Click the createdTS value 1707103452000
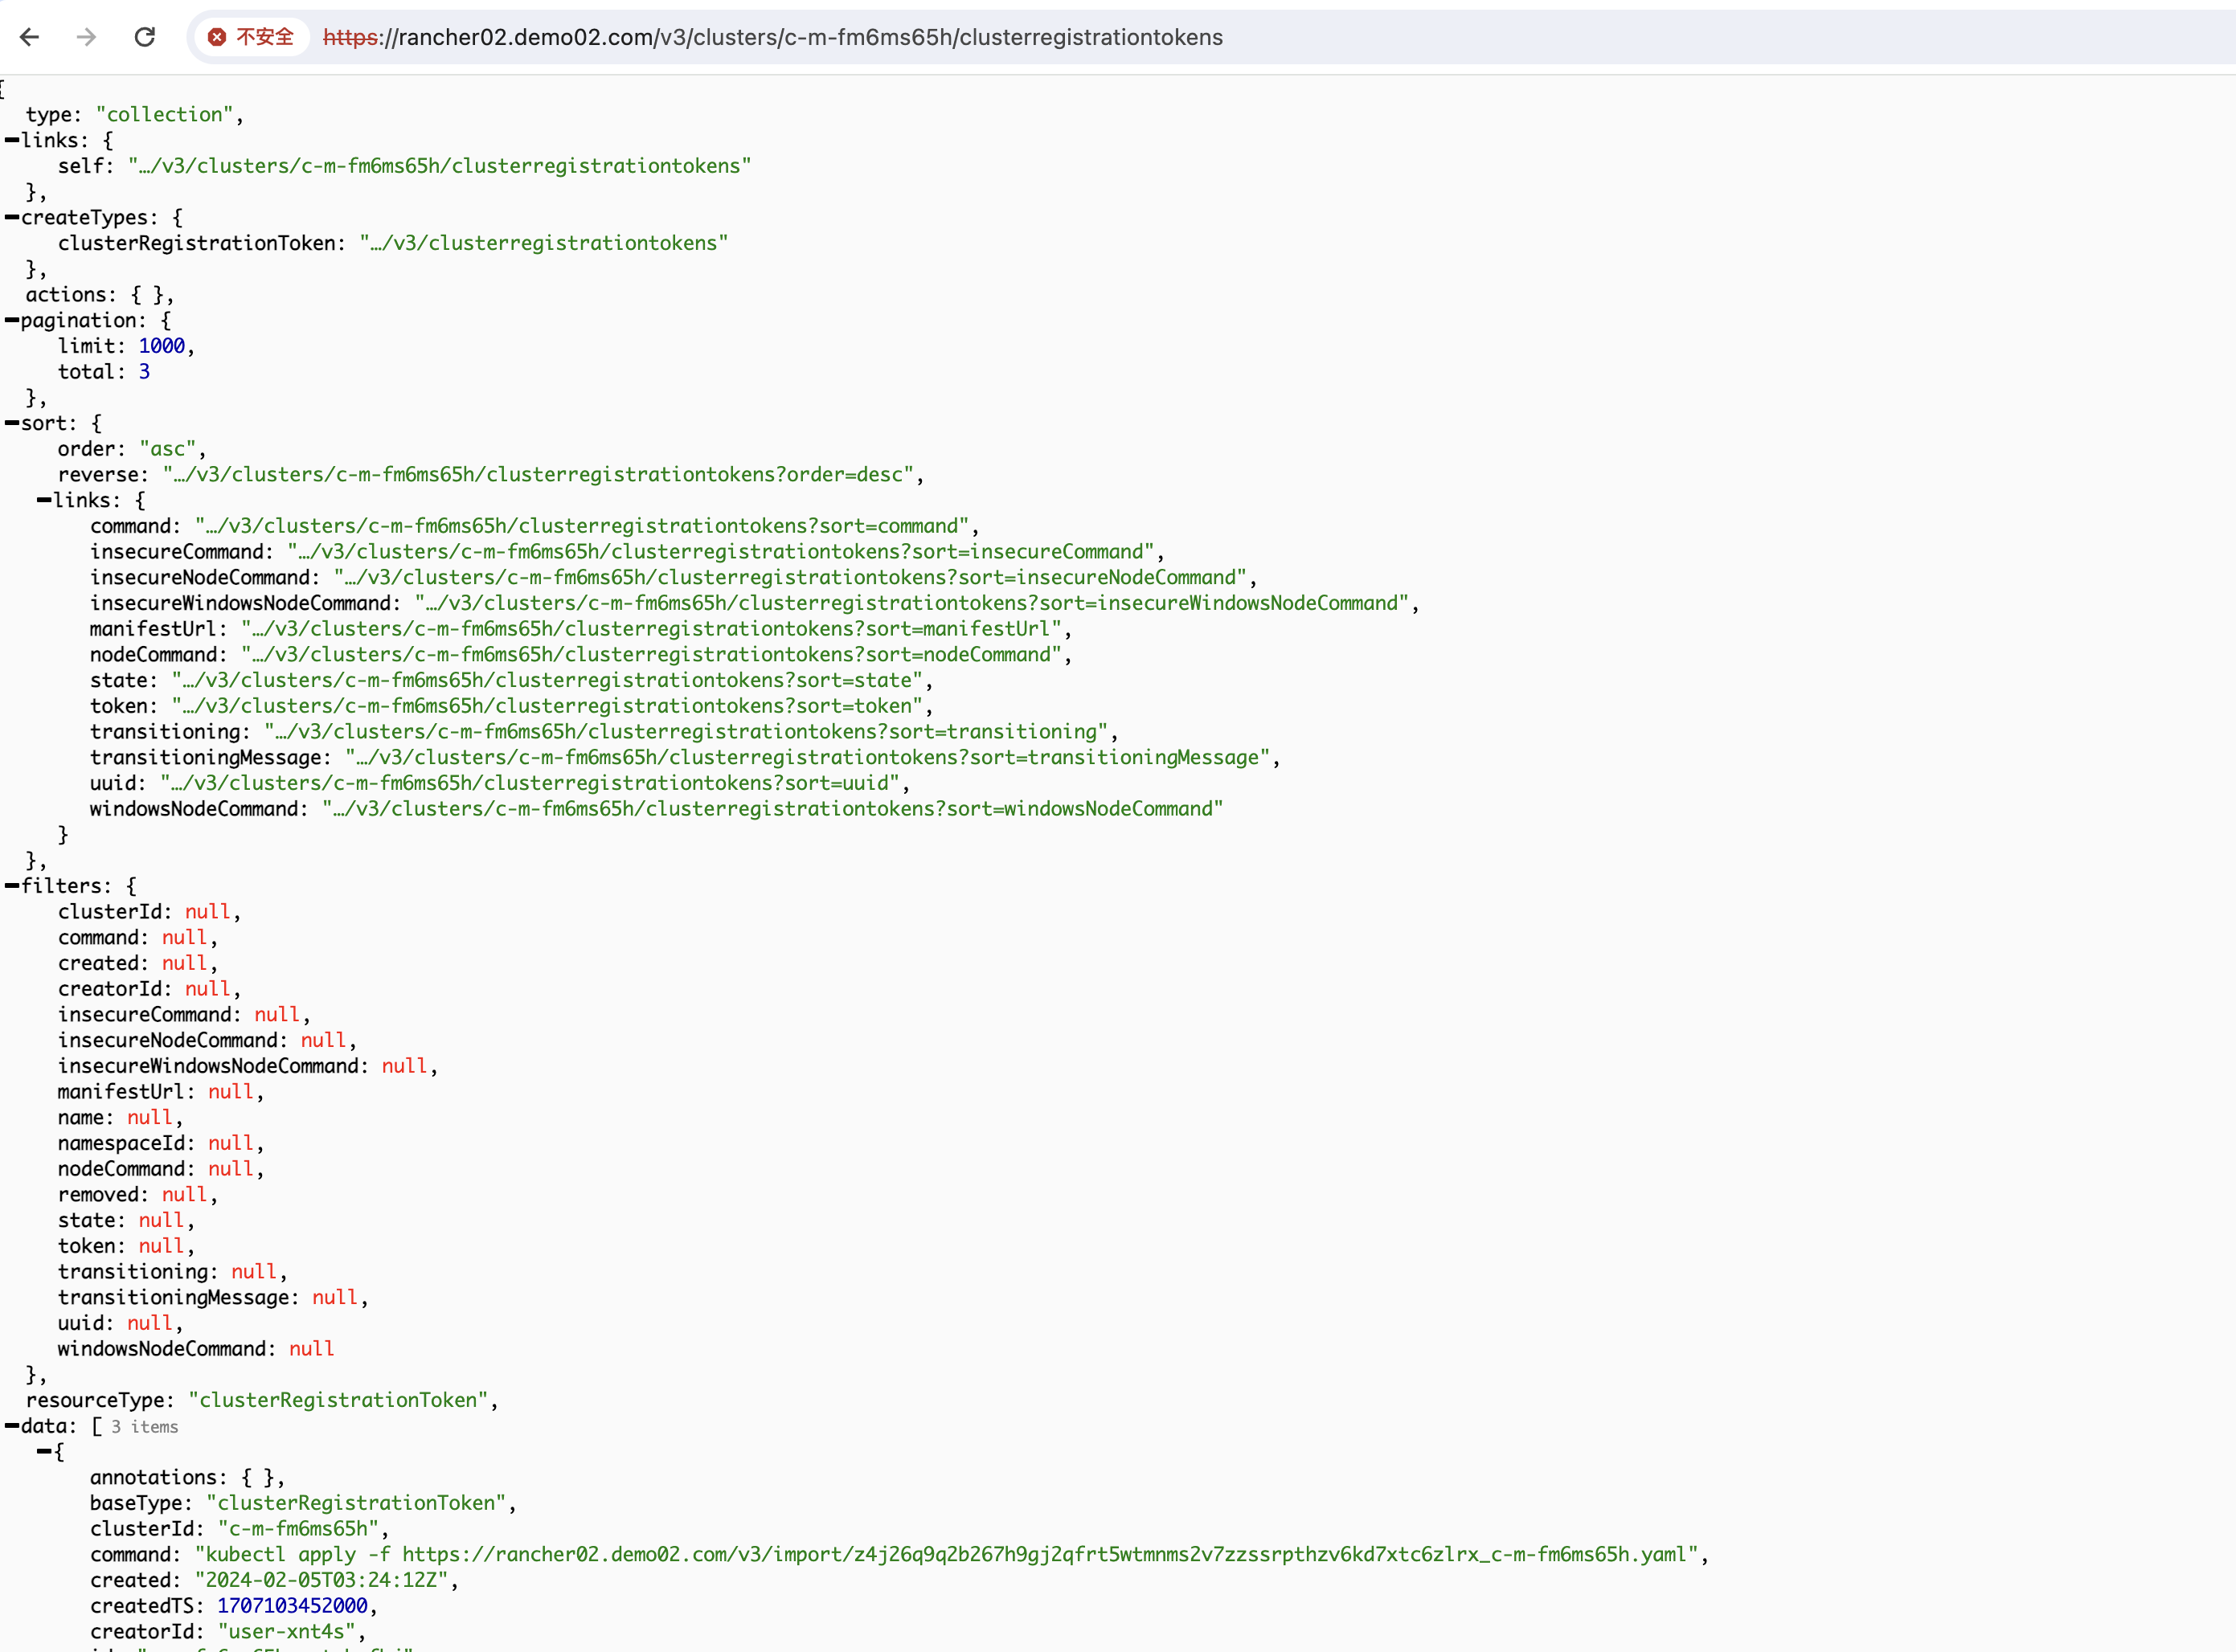Image resolution: width=2236 pixels, height=1652 pixels. pyautogui.click(x=293, y=1606)
